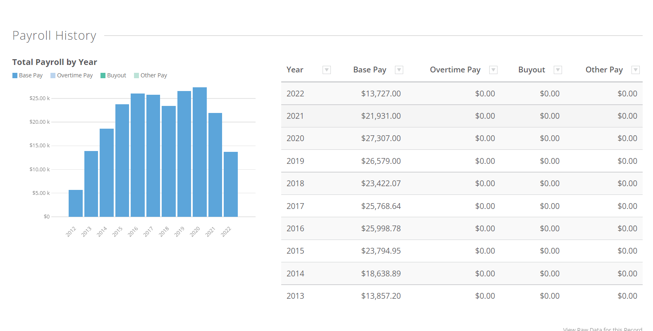
Task: Open the Base Pay column filter dropdown
Action: [399, 70]
